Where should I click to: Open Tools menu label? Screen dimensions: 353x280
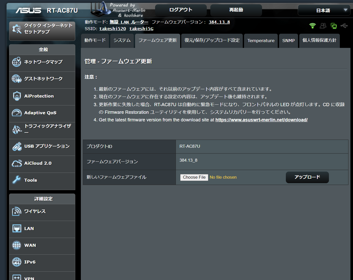pos(31,180)
